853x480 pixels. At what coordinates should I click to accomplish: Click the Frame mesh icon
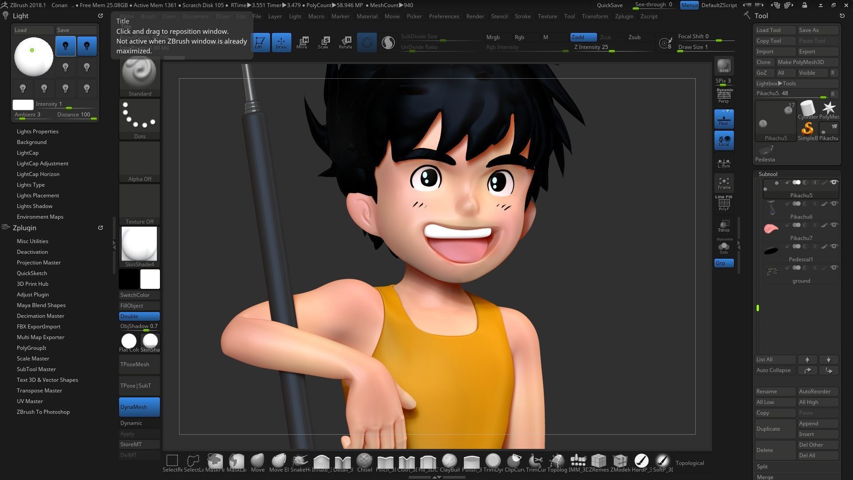point(724,183)
